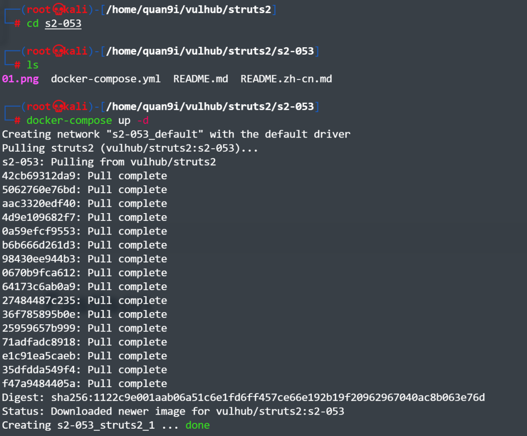Click the green done status text
Viewport: 527px width, 436px height.
pos(198,425)
